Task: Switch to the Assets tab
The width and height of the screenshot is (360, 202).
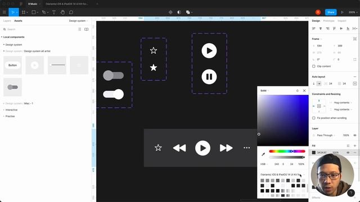Action: point(18,21)
